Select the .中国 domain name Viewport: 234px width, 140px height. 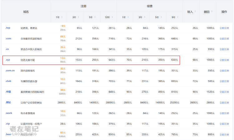[x=8, y=92]
